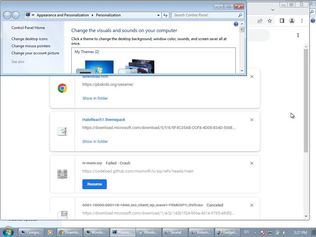Viewport: 316px width, 237px height.
Task: Toggle the Chrome side panel icon
Action: 282,21
